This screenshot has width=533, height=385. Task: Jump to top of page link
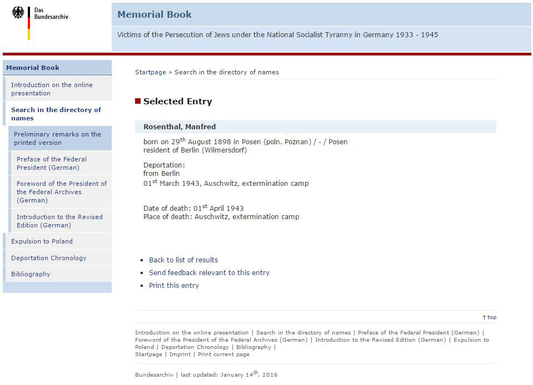[489, 317]
